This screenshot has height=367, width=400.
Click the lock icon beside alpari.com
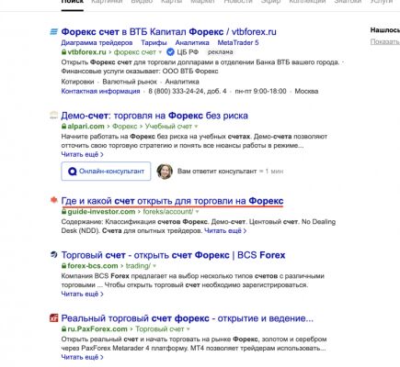pyautogui.click(x=63, y=127)
